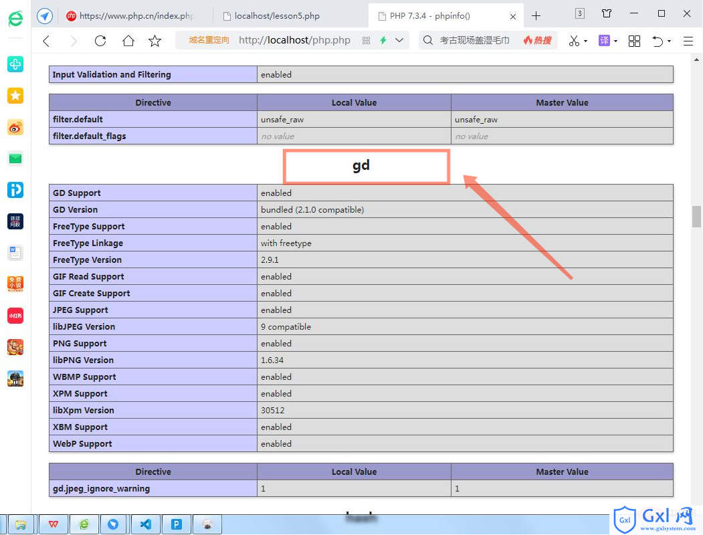The image size is (703, 535).
Task: Bookmark this page with the star icon
Action: click(x=155, y=41)
